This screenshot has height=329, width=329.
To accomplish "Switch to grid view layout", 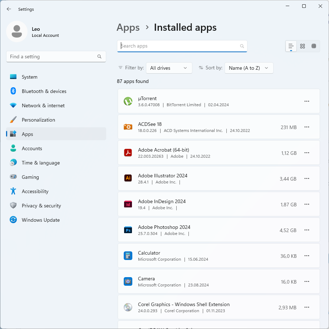I will click(x=302, y=46).
